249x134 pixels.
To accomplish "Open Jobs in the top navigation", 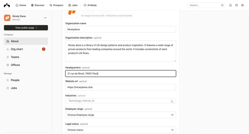I will pyautogui.click(x=73, y=5).
